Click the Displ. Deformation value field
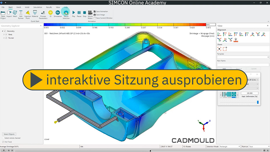This screenshot has height=152, width=270. (250, 93)
